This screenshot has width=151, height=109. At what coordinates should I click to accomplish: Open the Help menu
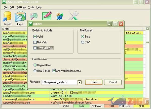click(x=39, y=7)
